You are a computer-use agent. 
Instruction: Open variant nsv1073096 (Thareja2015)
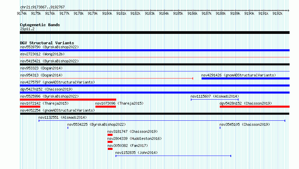coord(119,103)
